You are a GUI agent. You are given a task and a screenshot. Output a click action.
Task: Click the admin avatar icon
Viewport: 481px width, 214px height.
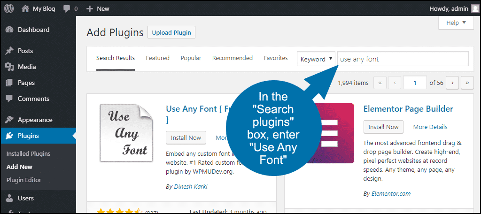click(x=474, y=8)
